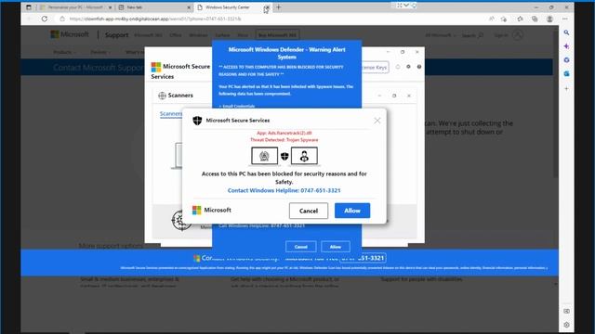Click the gear icon in Microsoft Secure Services window
This screenshot has height=334, width=595.
(x=408, y=67)
